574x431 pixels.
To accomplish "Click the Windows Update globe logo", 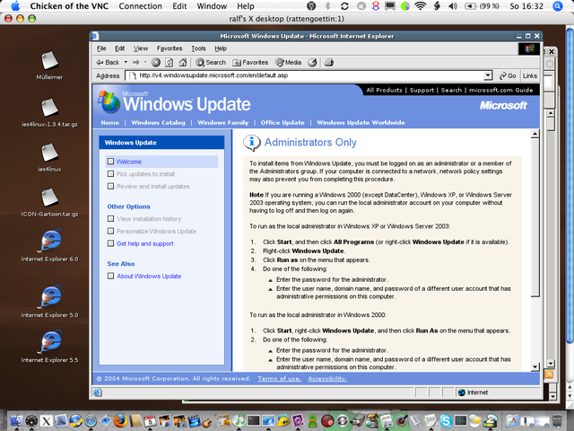I will (109, 101).
